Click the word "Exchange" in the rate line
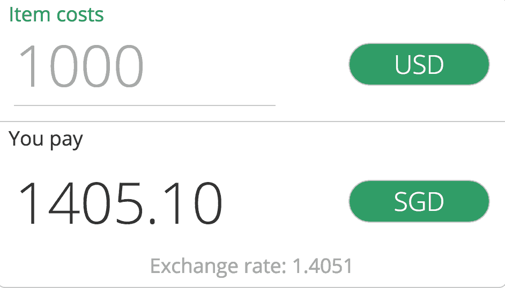Viewport: 505px width, 288px height. pos(193,266)
